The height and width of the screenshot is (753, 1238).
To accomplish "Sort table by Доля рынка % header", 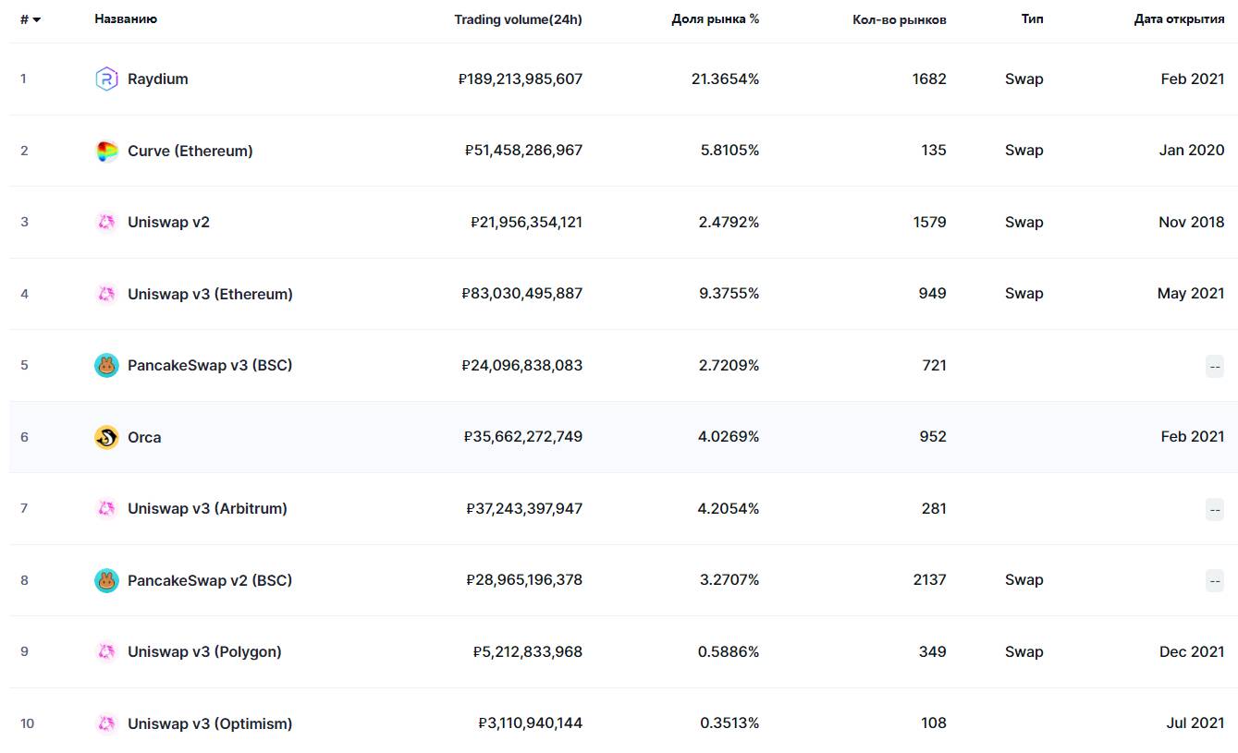I will 715,19.
